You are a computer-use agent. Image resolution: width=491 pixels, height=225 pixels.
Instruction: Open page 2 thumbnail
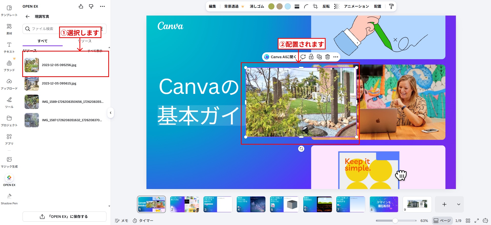[185, 204]
